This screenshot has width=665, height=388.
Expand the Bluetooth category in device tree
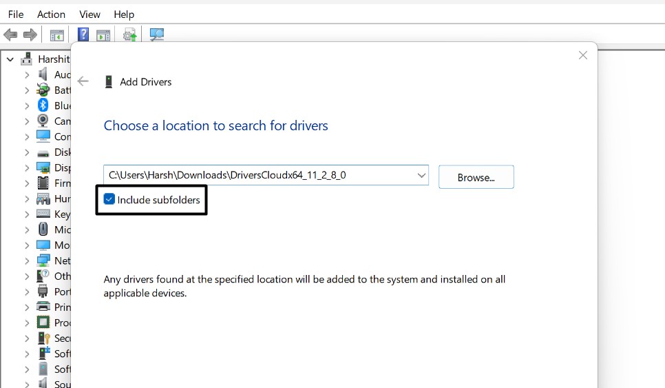tap(27, 105)
